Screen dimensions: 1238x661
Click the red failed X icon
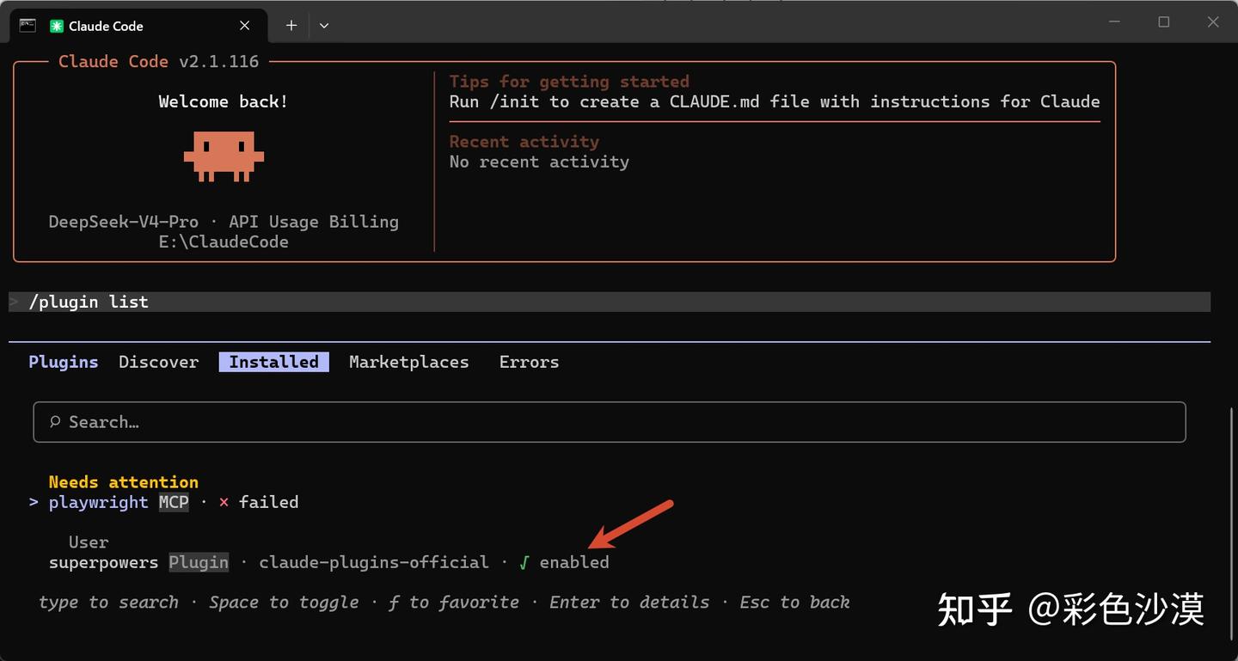point(224,502)
